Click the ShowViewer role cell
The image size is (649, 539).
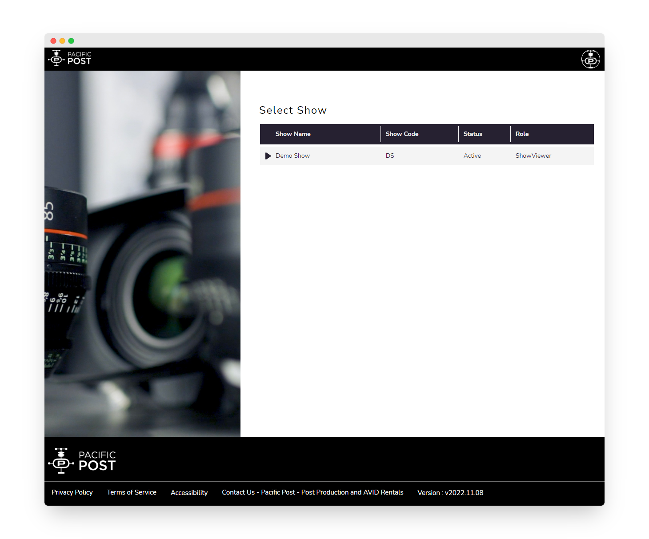pos(533,156)
